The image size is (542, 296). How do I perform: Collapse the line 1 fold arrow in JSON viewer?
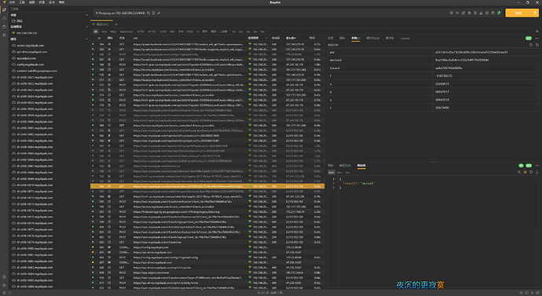click(x=335, y=179)
